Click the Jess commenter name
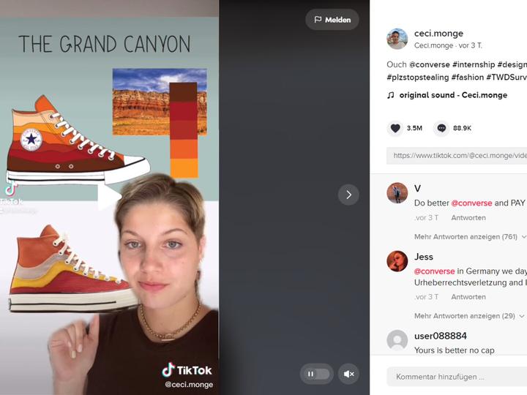The width and height of the screenshot is (527, 395). (x=424, y=257)
